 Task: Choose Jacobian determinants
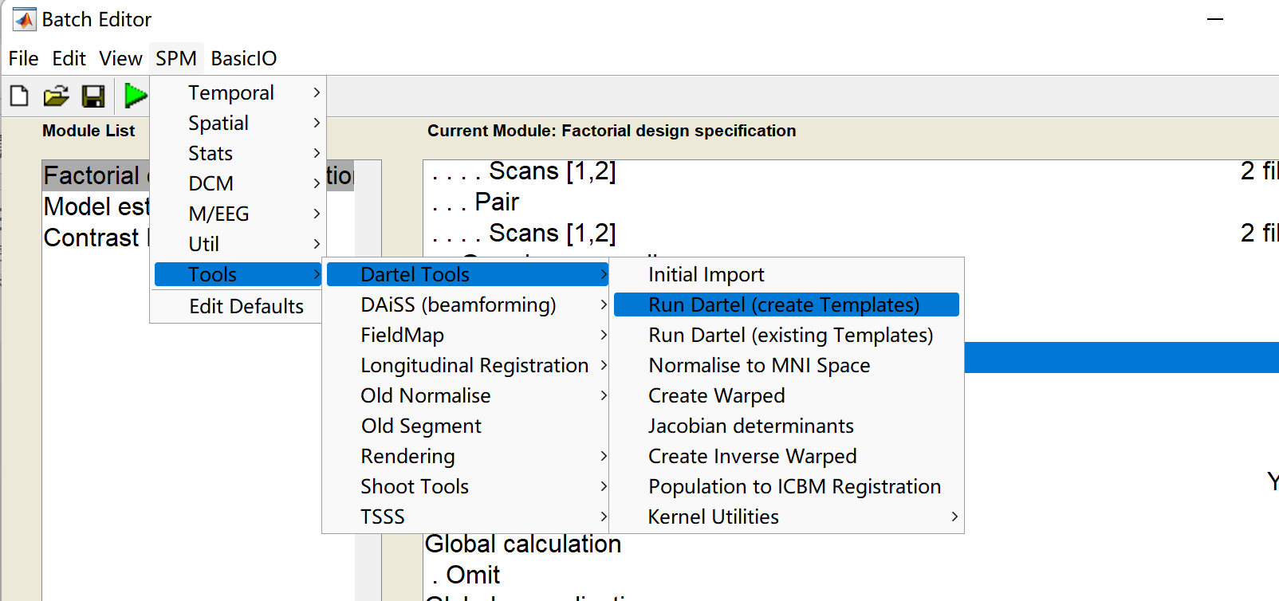tap(786, 426)
